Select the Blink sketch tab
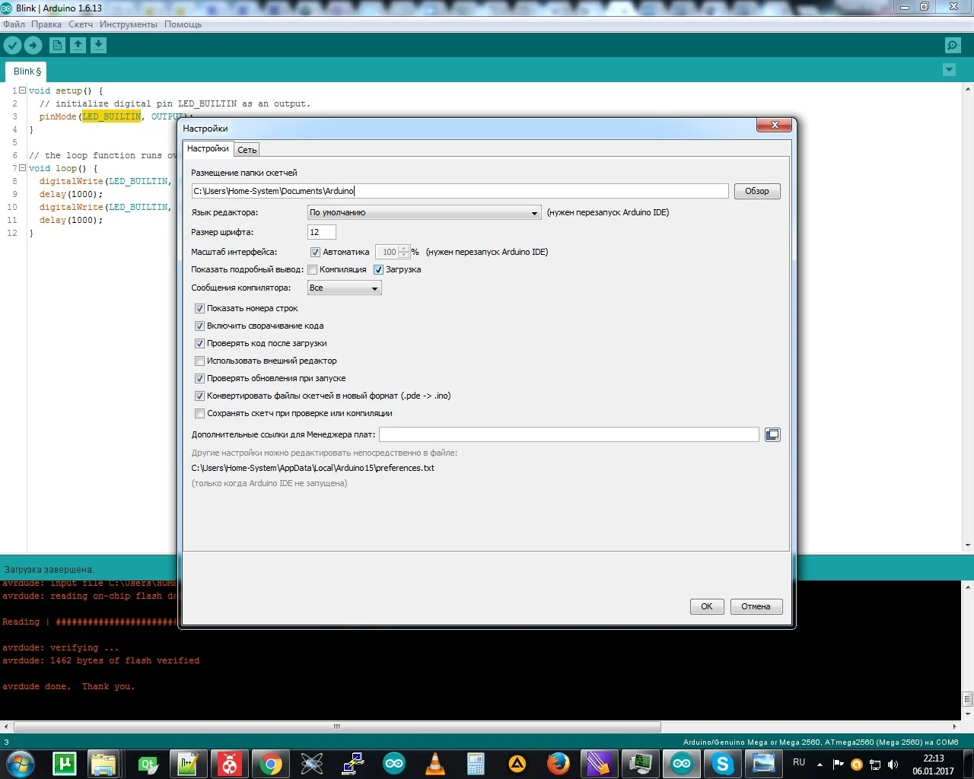Image resolution: width=974 pixels, height=779 pixels. pos(27,72)
